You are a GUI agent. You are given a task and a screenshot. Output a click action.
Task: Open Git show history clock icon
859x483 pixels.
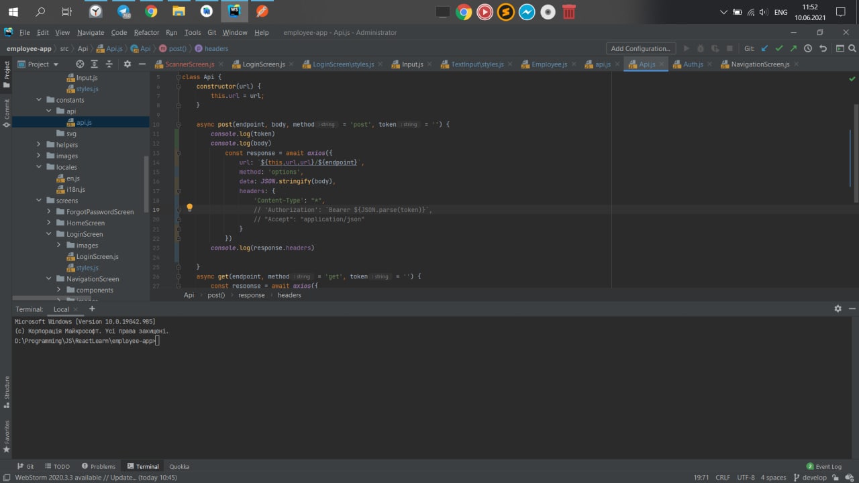[x=808, y=48]
